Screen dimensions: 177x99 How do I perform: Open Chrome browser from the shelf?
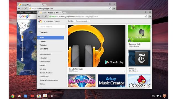13,96
